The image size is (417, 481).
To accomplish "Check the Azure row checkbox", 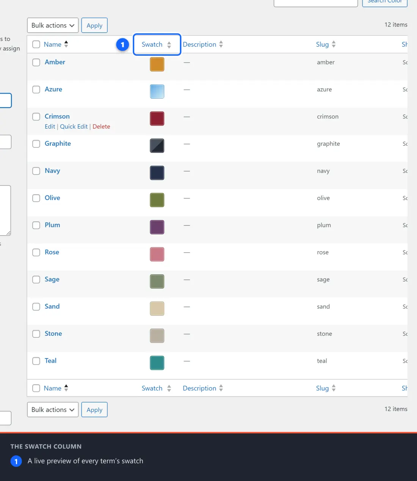I will coord(36,90).
